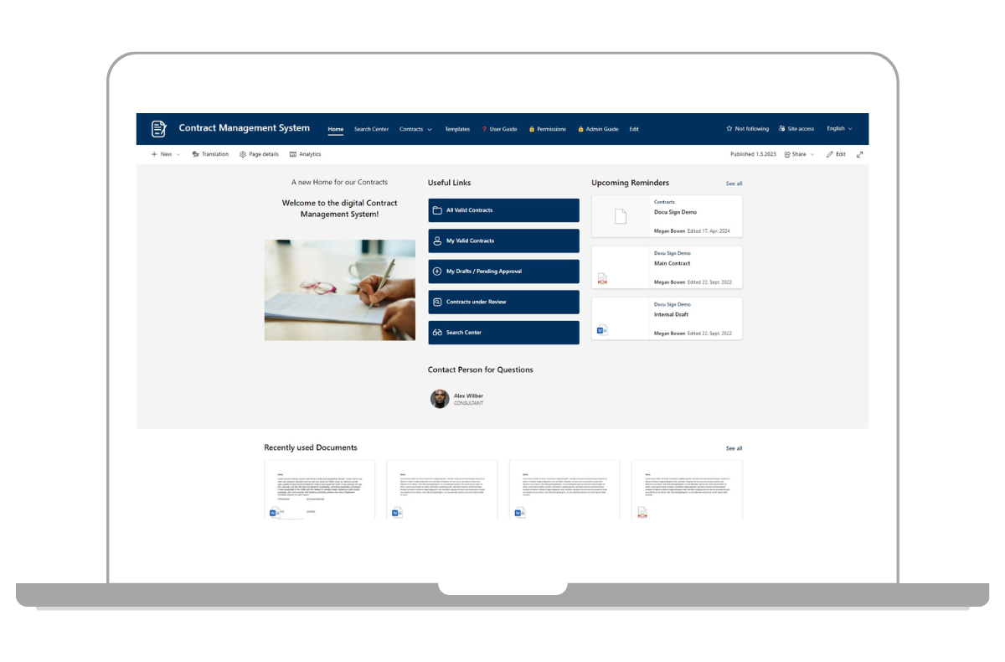Open Site access settings

[x=796, y=129]
